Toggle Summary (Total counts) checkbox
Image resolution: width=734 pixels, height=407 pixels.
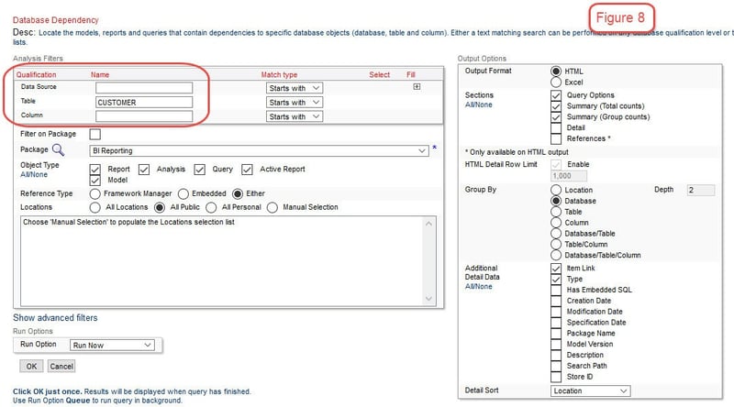click(x=556, y=106)
